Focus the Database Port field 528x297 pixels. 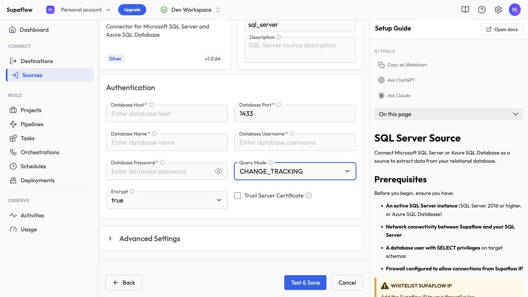(295, 113)
